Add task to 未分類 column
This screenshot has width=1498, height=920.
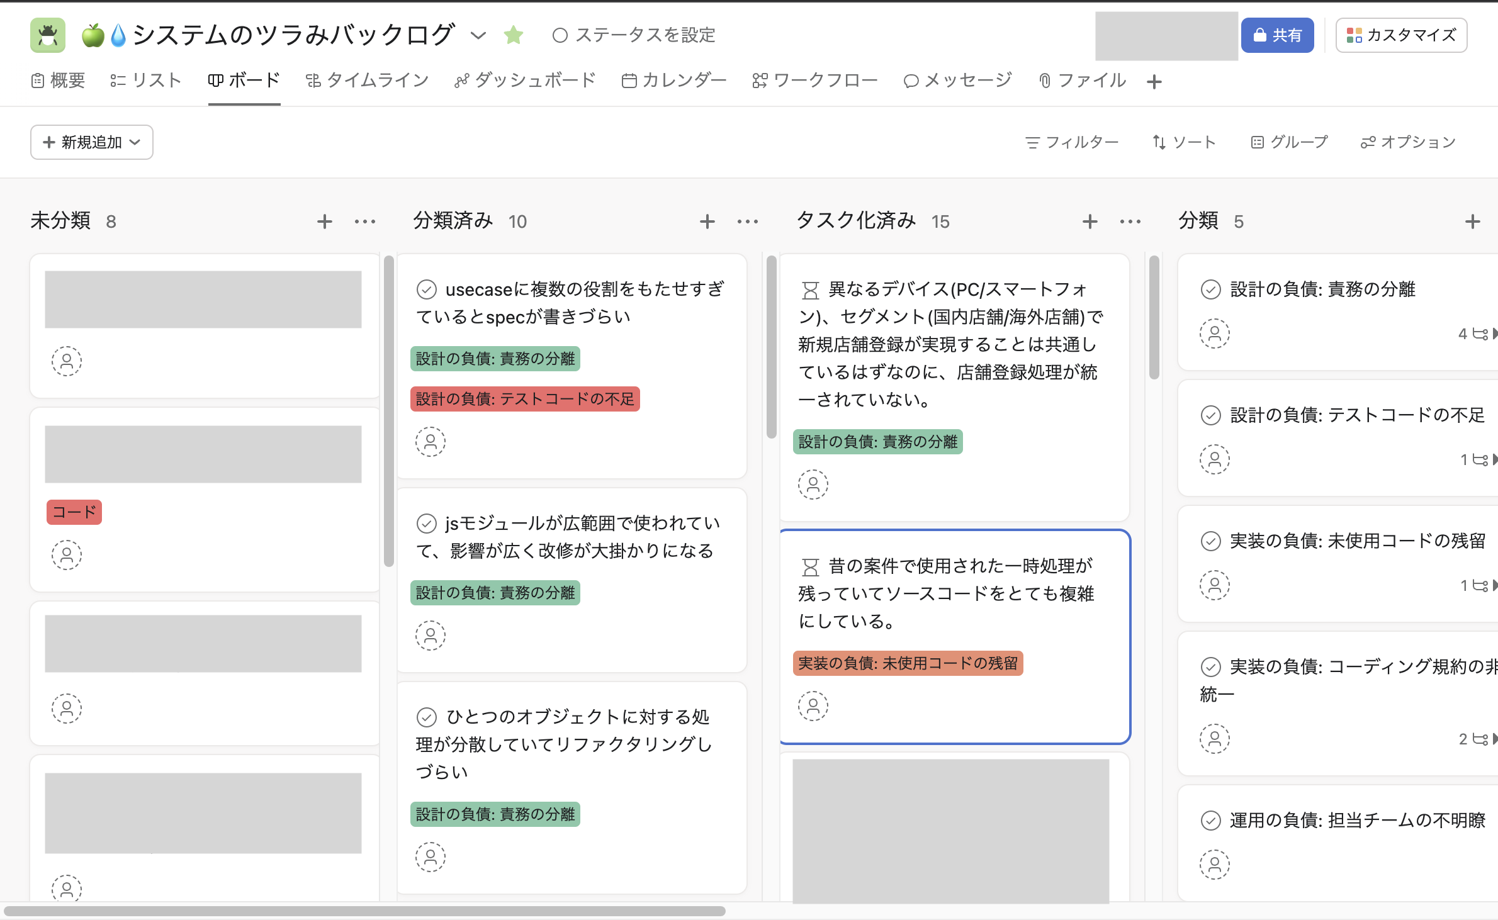click(x=324, y=222)
